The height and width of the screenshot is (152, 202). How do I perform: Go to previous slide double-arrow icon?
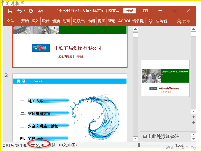point(193,117)
